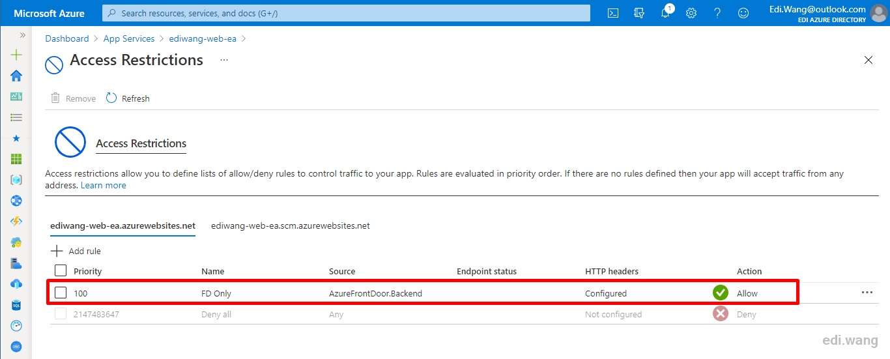
Task: Open All resources green grid icon
Action: pyautogui.click(x=16, y=159)
